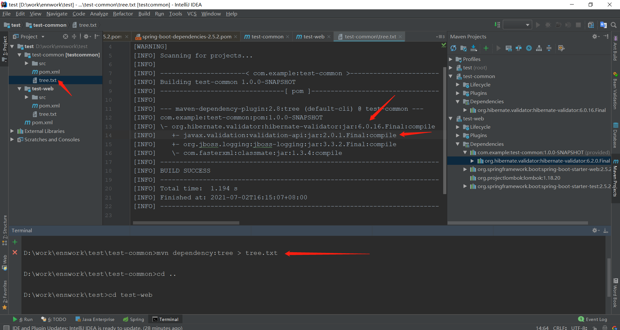Show dependencies diagram in Maven Projects panel
620x330 pixels.
[x=539, y=48]
